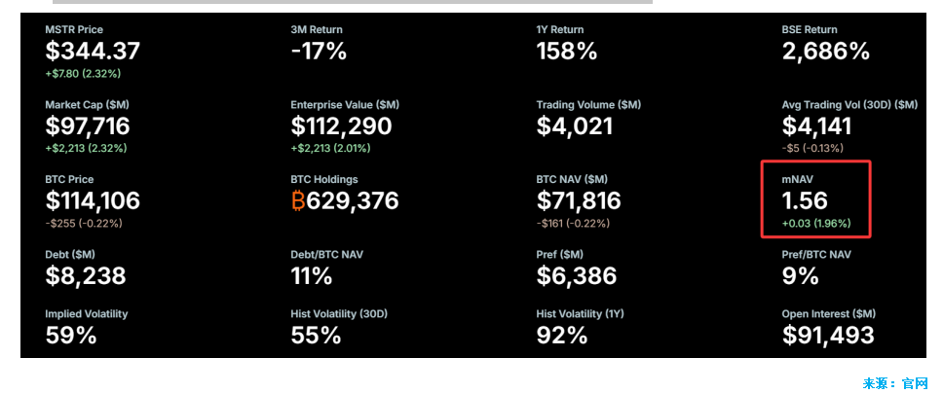The height and width of the screenshot is (394, 943).
Task: Select the 3M Return metric
Action: pyautogui.click(x=319, y=52)
